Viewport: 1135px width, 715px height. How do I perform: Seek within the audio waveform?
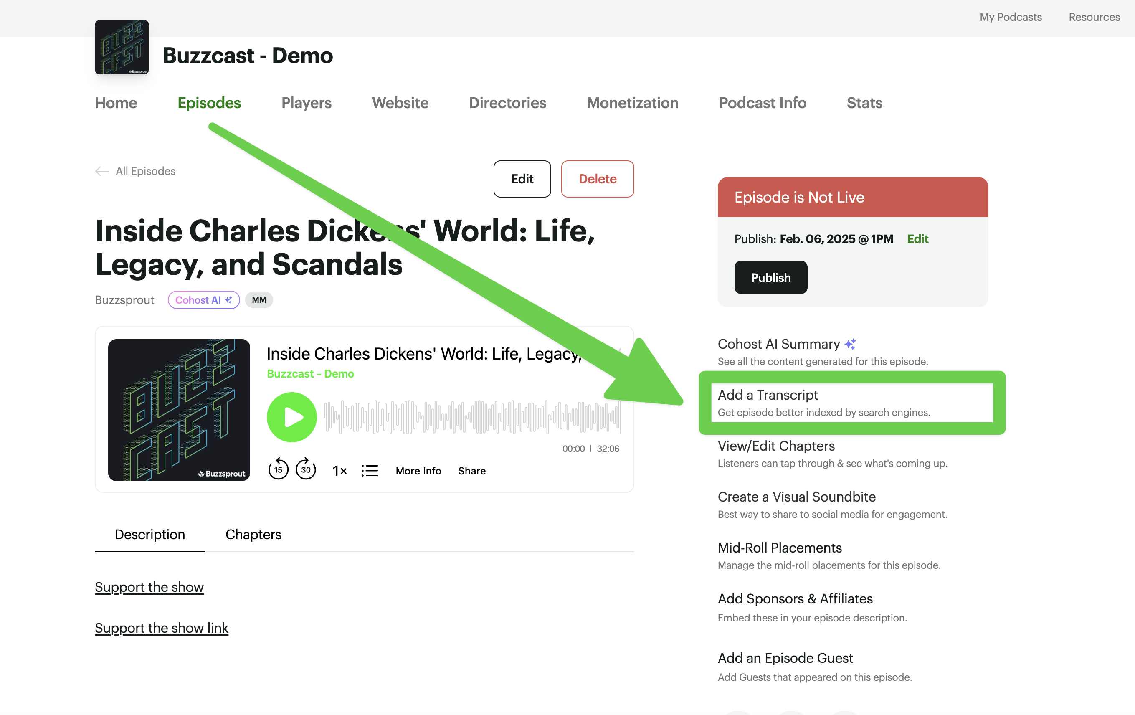[471, 417]
